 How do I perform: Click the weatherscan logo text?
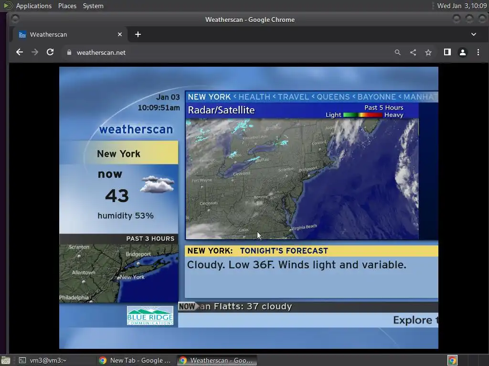point(136,129)
